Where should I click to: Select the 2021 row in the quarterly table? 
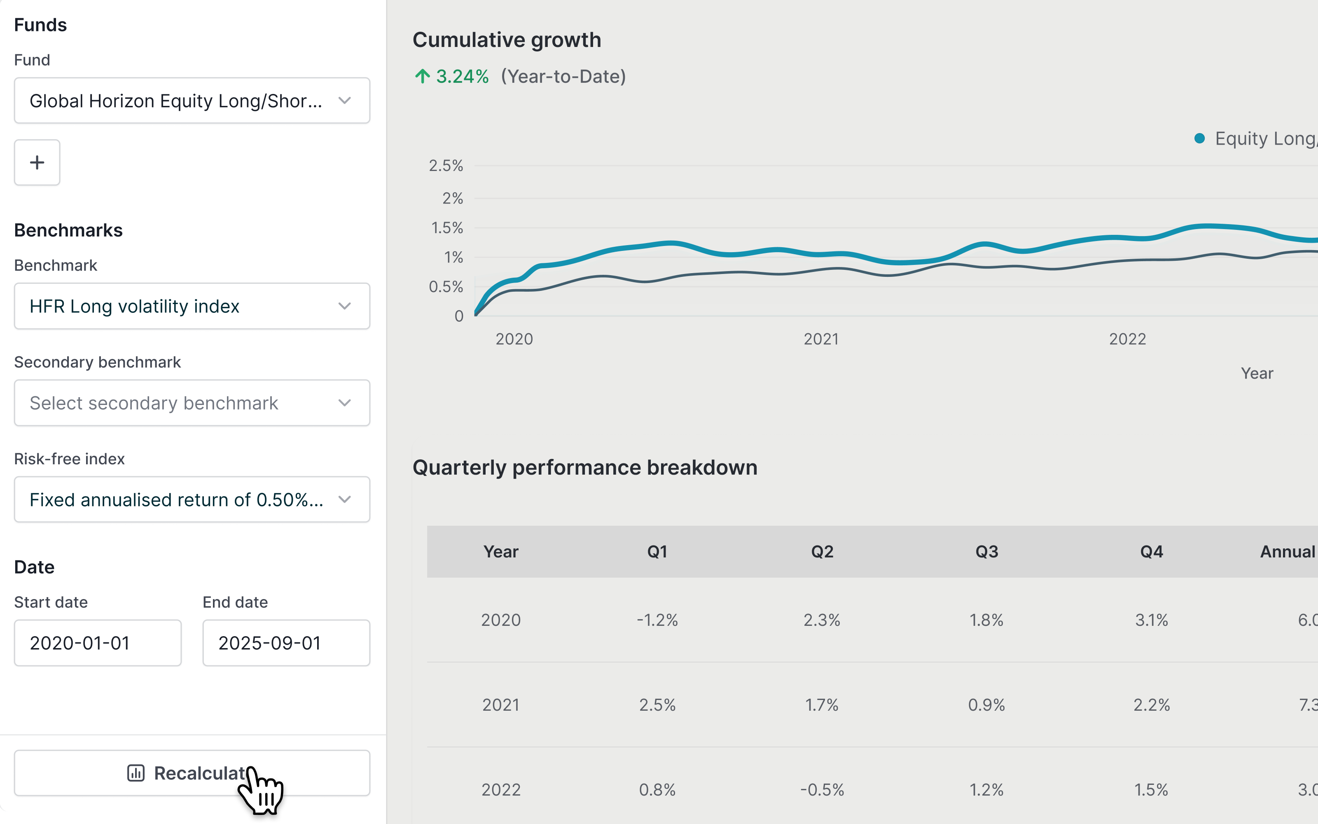[500, 705]
